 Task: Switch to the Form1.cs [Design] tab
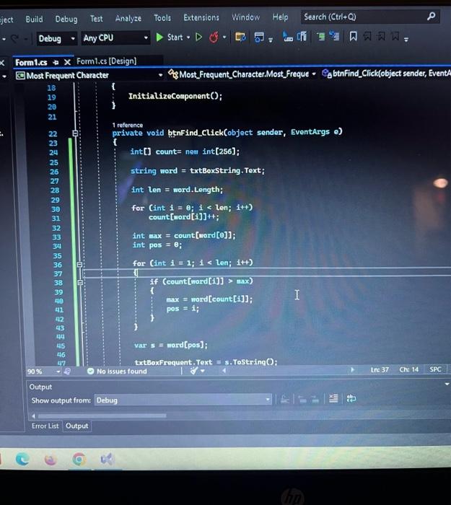[x=106, y=61]
